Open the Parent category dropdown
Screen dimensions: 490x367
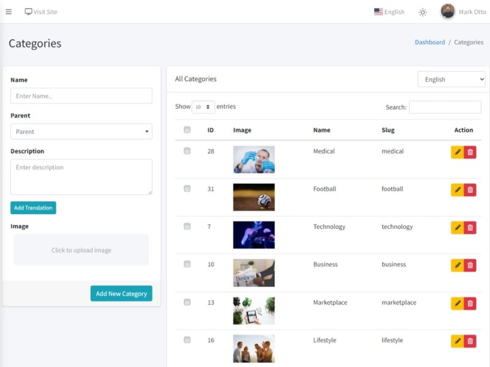pos(81,132)
